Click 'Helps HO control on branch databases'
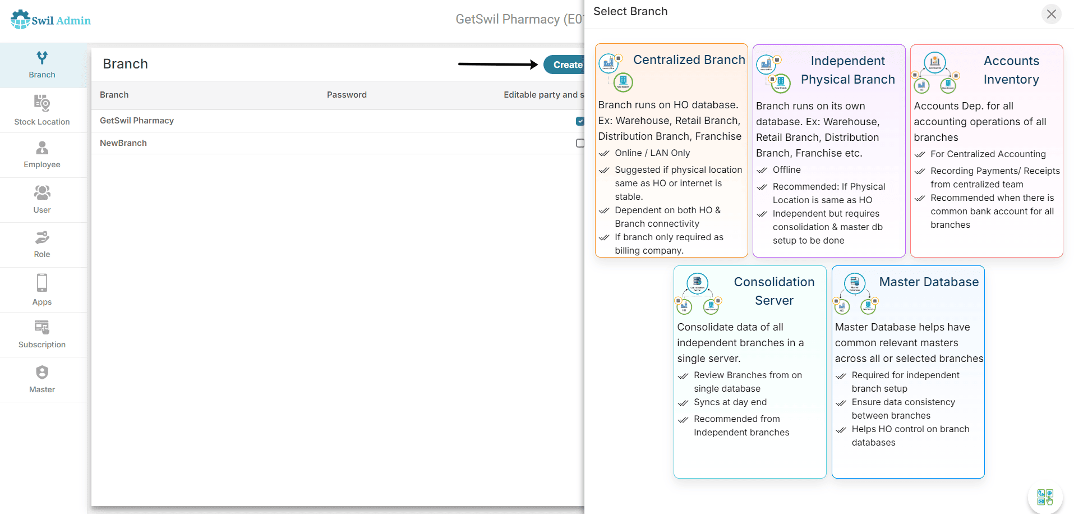This screenshot has width=1074, height=514. 910,435
